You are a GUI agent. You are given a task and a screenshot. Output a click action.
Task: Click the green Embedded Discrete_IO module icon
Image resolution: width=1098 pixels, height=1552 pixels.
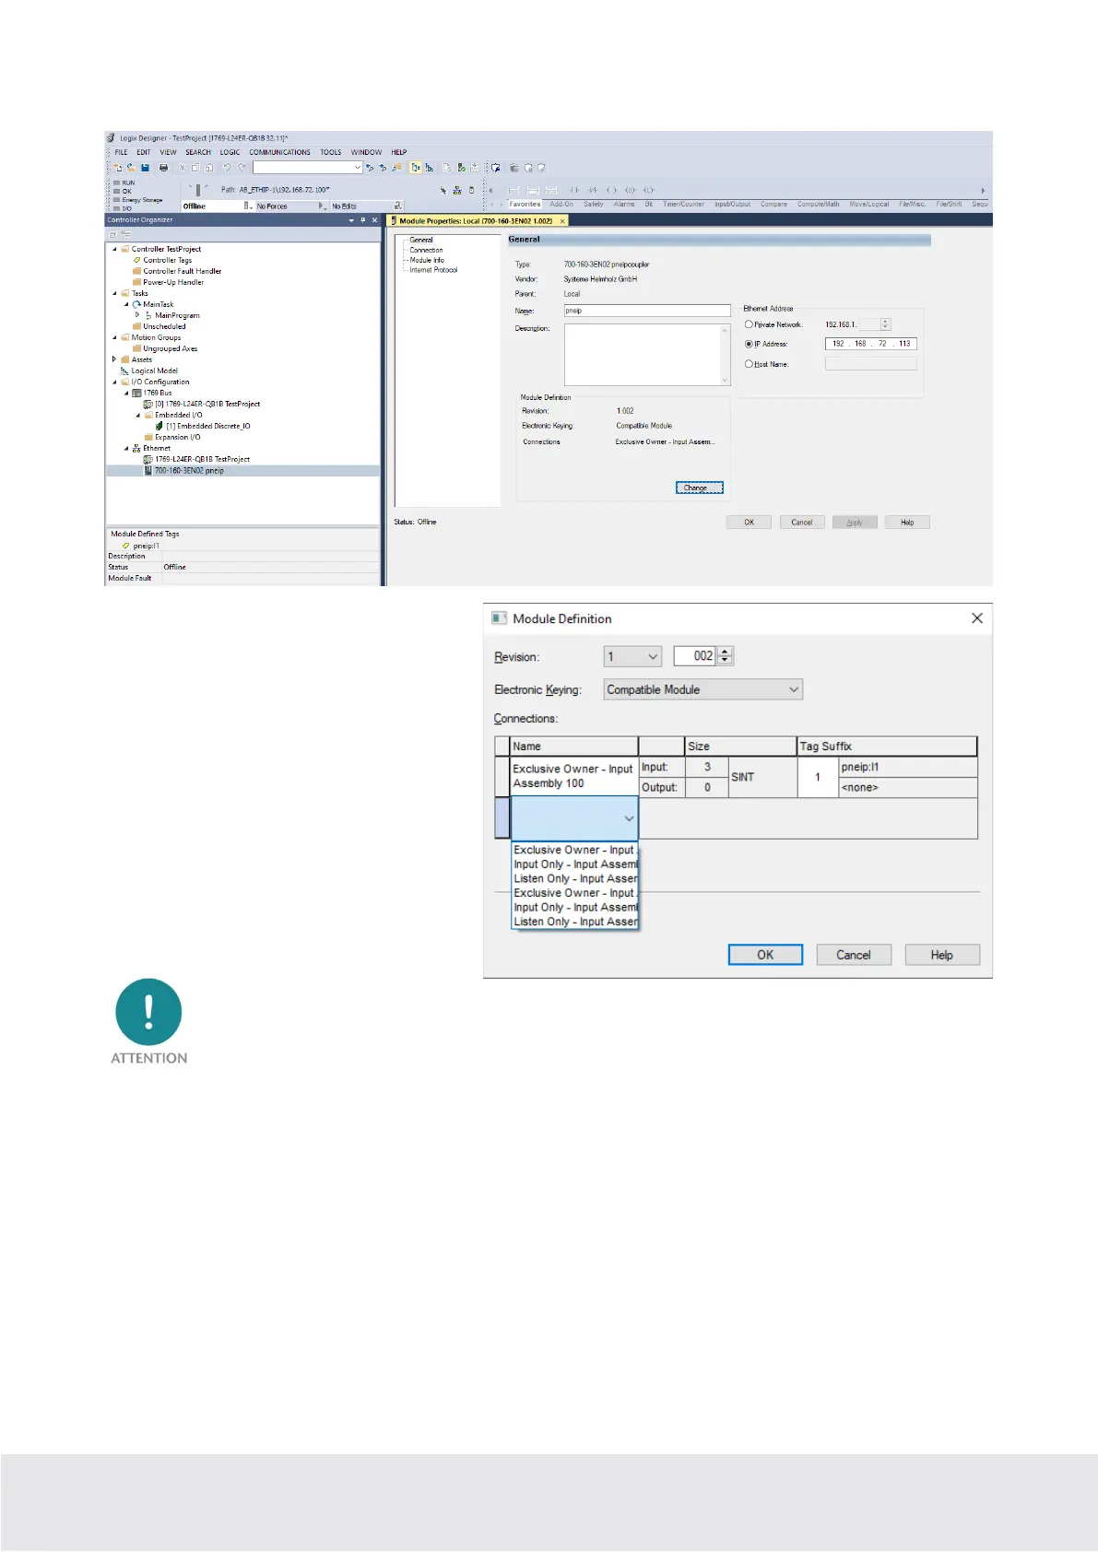click(x=159, y=426)
